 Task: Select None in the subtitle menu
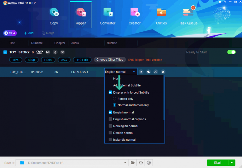(x=117, y=79)
